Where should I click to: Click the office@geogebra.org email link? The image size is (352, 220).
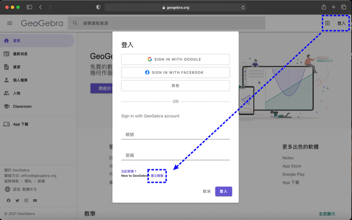point(39,176)
